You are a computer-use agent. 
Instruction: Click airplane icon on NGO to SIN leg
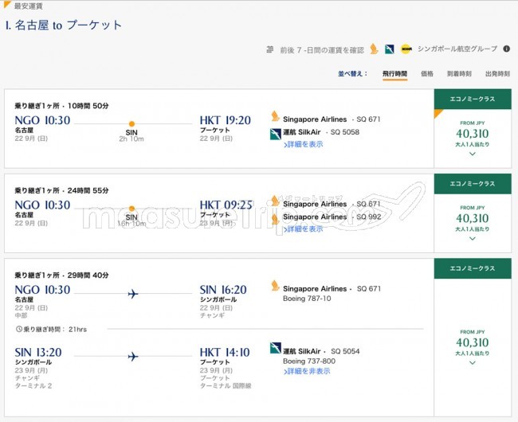tap(133, 294)
